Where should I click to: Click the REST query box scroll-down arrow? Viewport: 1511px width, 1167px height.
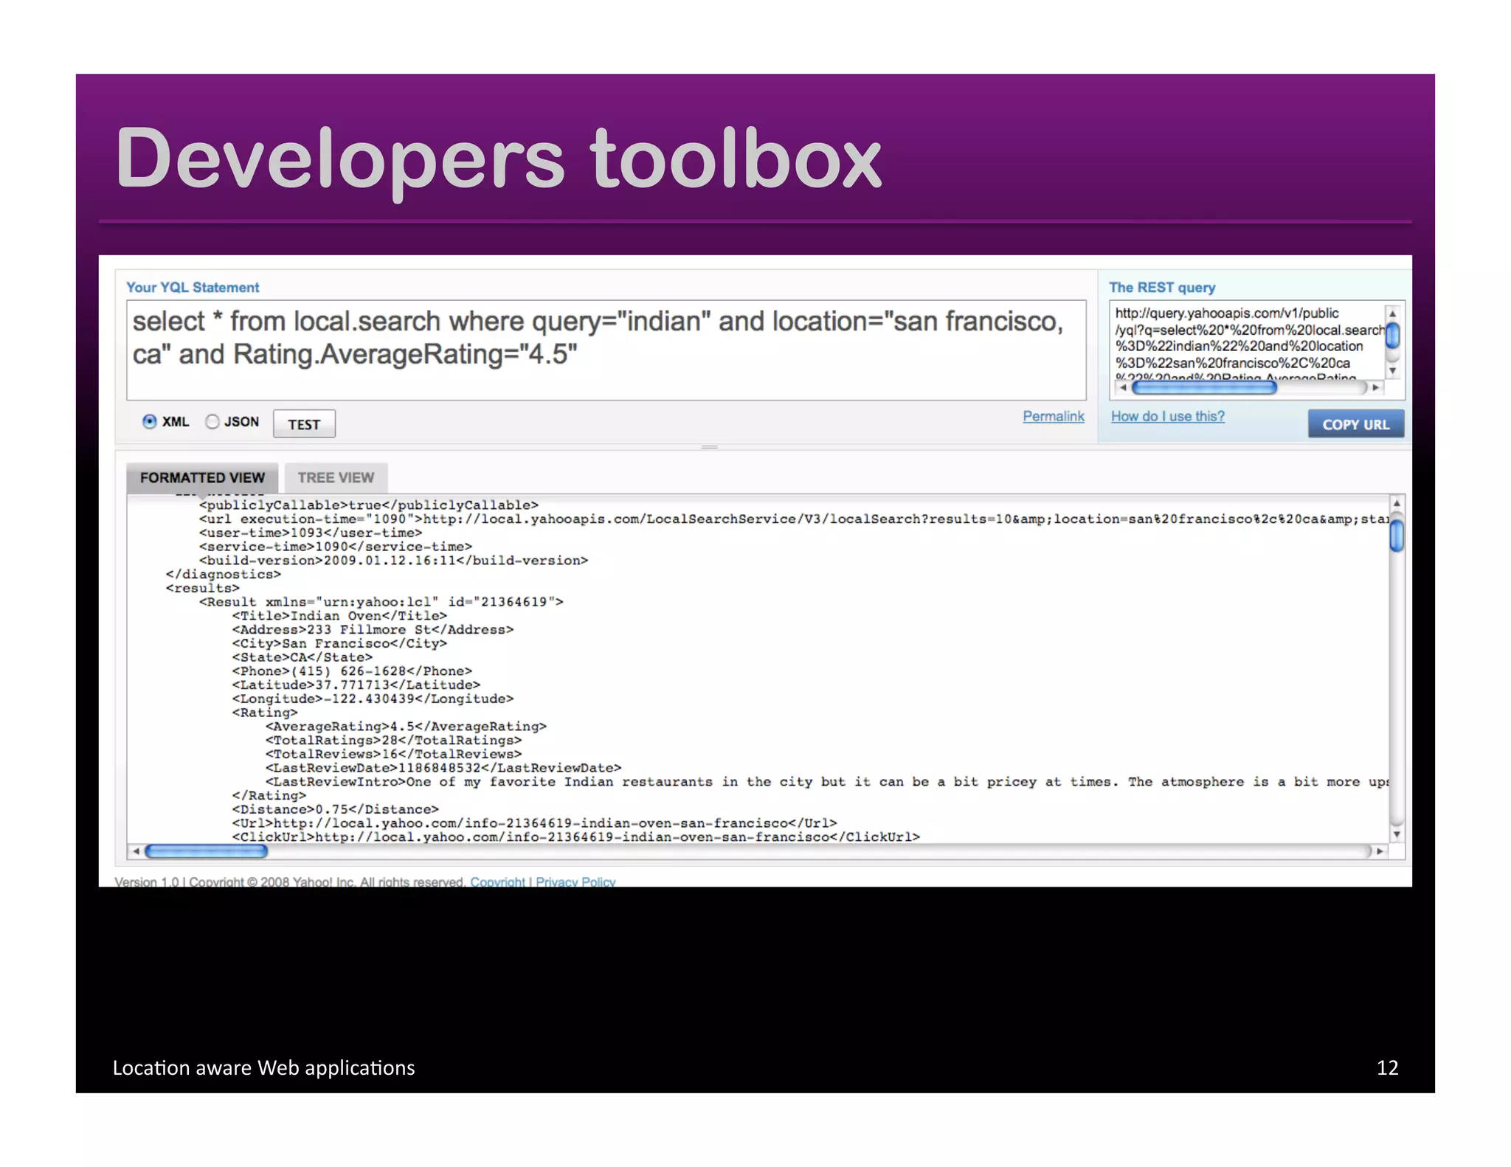[1393, 371]
